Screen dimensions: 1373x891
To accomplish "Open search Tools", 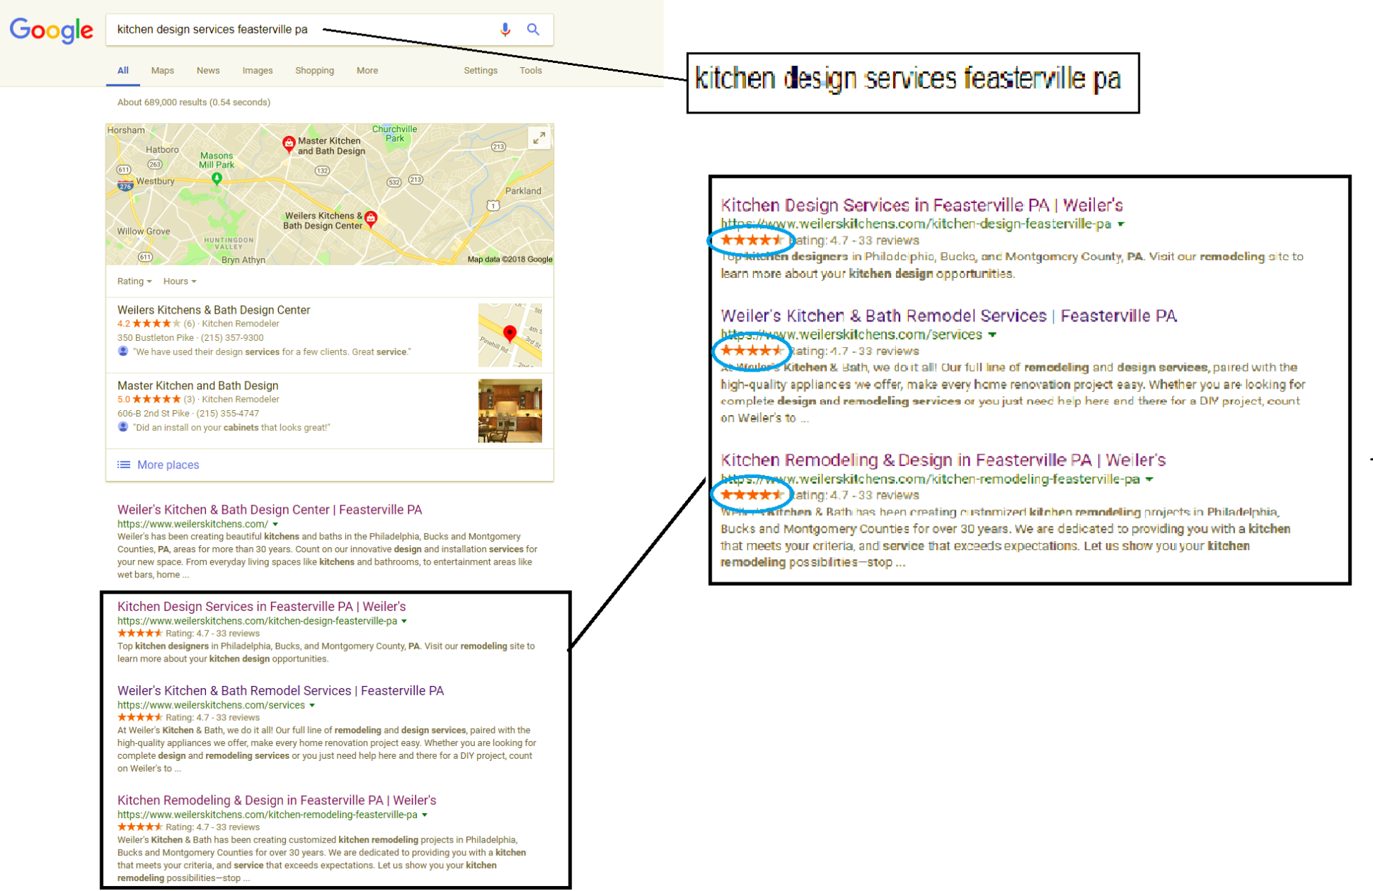I will (531, 71).
